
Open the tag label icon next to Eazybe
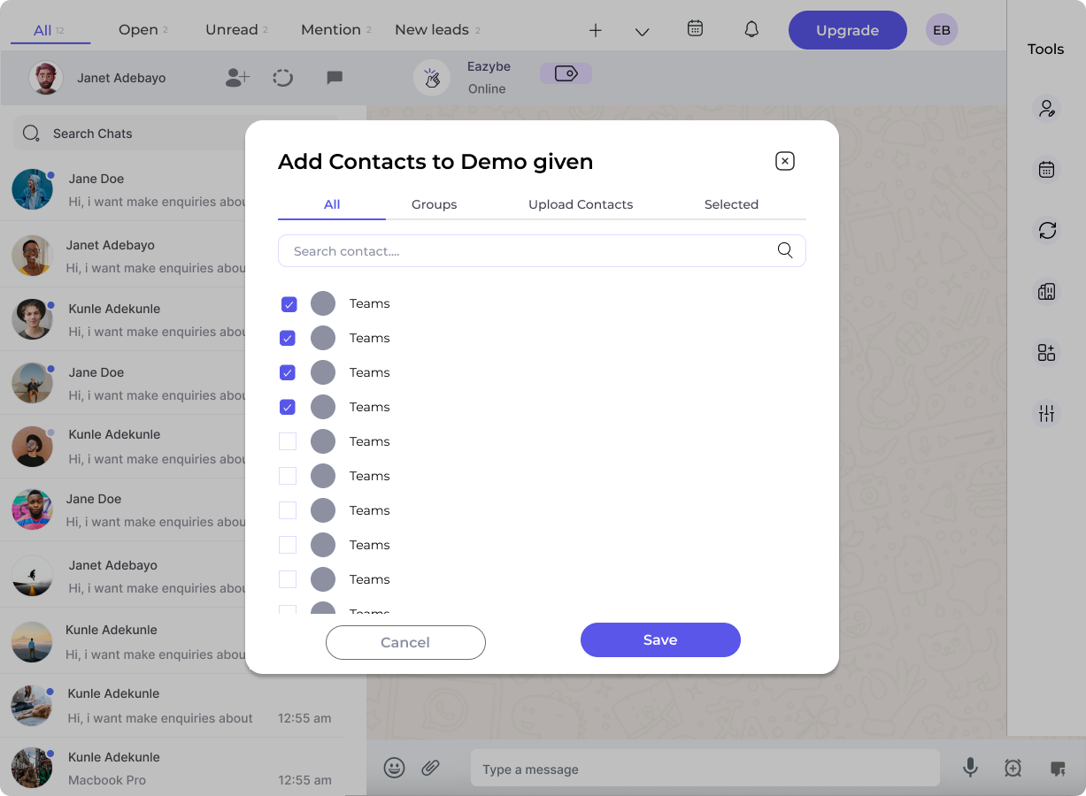click(x=566, y=73)
